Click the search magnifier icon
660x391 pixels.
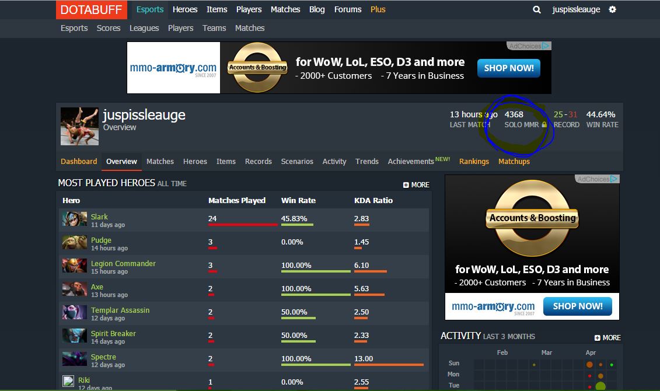tap(537, 9)
